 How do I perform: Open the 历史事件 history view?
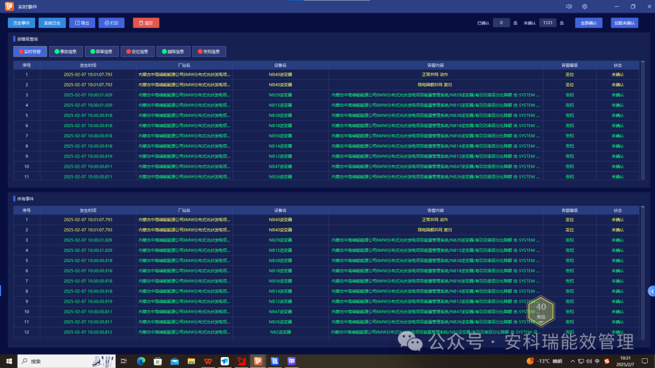[21, 23]
